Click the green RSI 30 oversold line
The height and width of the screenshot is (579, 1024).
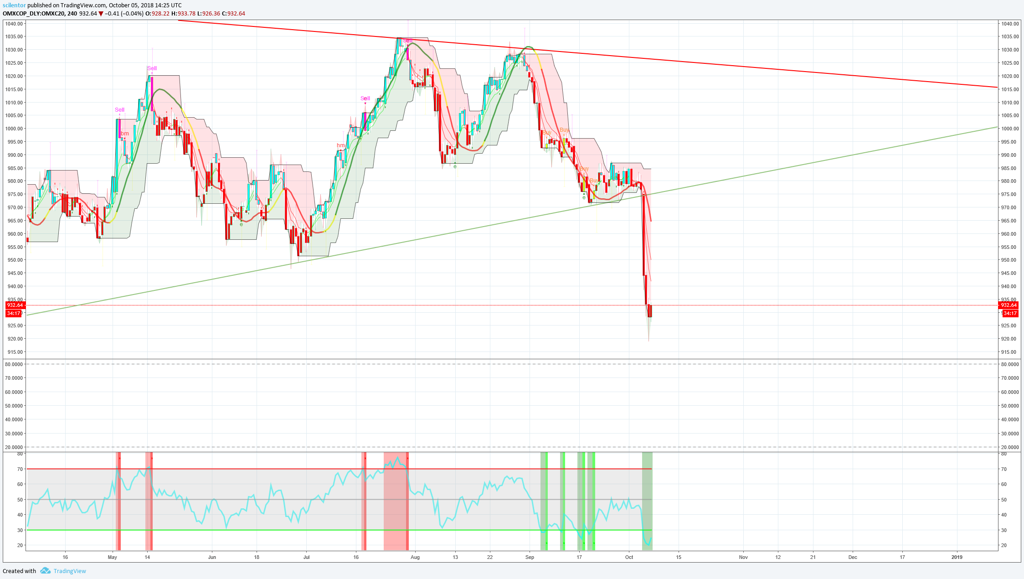pyautogui.click(x=339, y=530)
